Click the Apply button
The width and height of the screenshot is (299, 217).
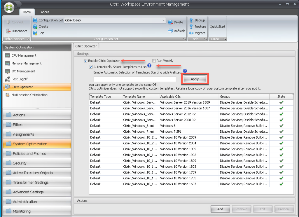pos(195,79)
